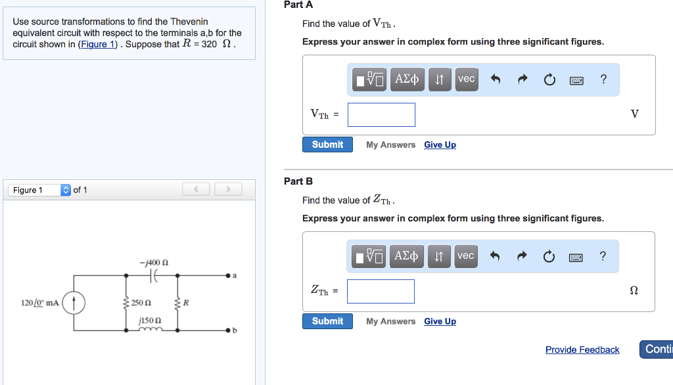This screenshot has width=673, height=385.
Task: Submit the answer for Part A
Action: (x=327, y=144)
